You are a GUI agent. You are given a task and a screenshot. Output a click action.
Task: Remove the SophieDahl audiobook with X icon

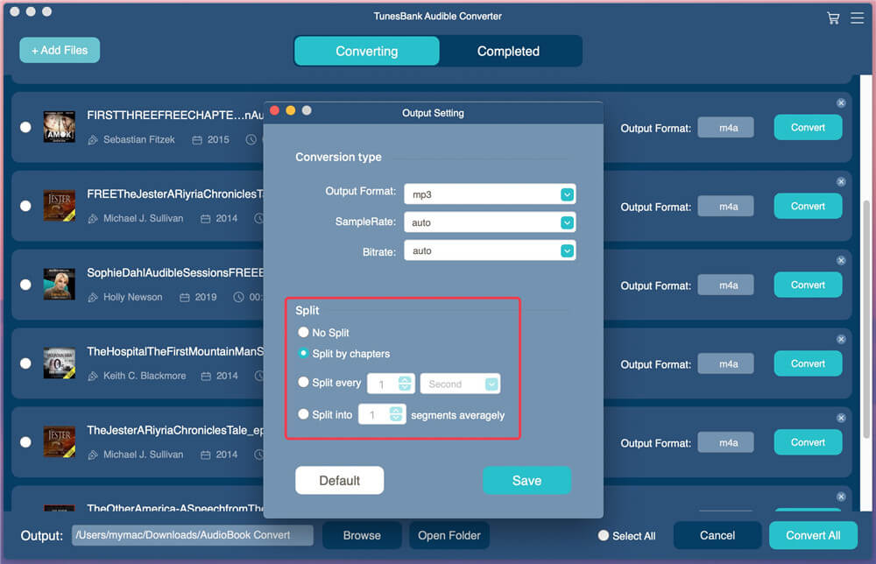[841, 260]
